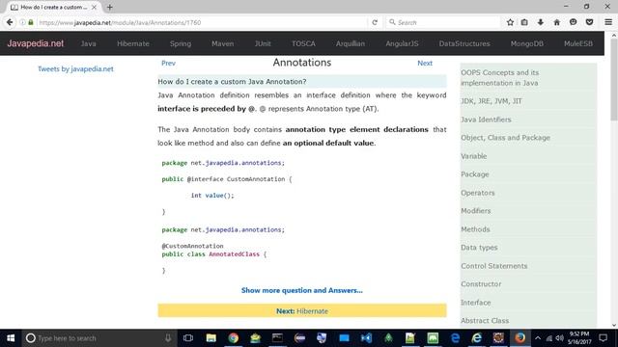Open the volume control in system tray
The image size is (618, 347).
pos(559,338)
